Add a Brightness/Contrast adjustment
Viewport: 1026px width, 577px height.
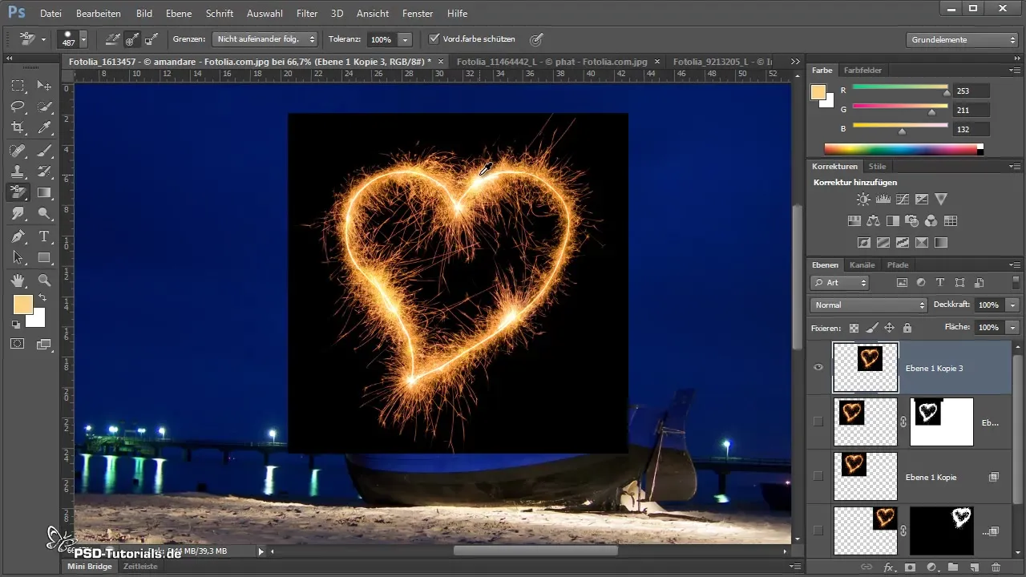[x=862, y=199]
